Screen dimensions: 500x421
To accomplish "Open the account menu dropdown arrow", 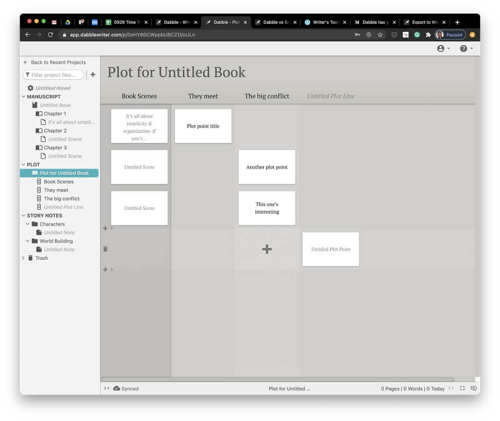I will (x=449, y=49).
